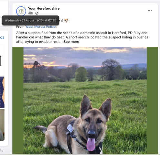Click the black graphic in sidebar card
Viewport: 160px width, 155px height.
pos(1,61)
